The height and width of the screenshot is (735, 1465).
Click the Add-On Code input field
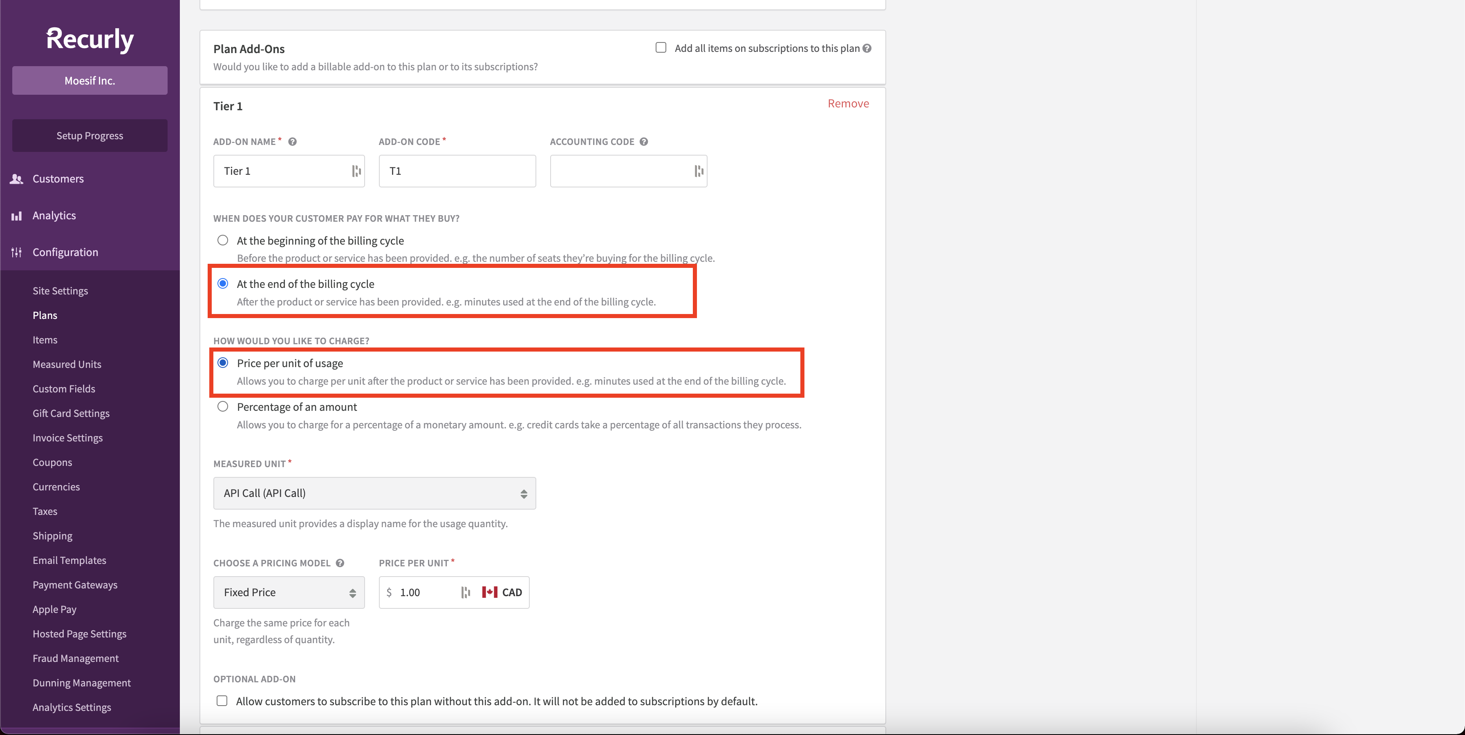[x=457, y=171]
